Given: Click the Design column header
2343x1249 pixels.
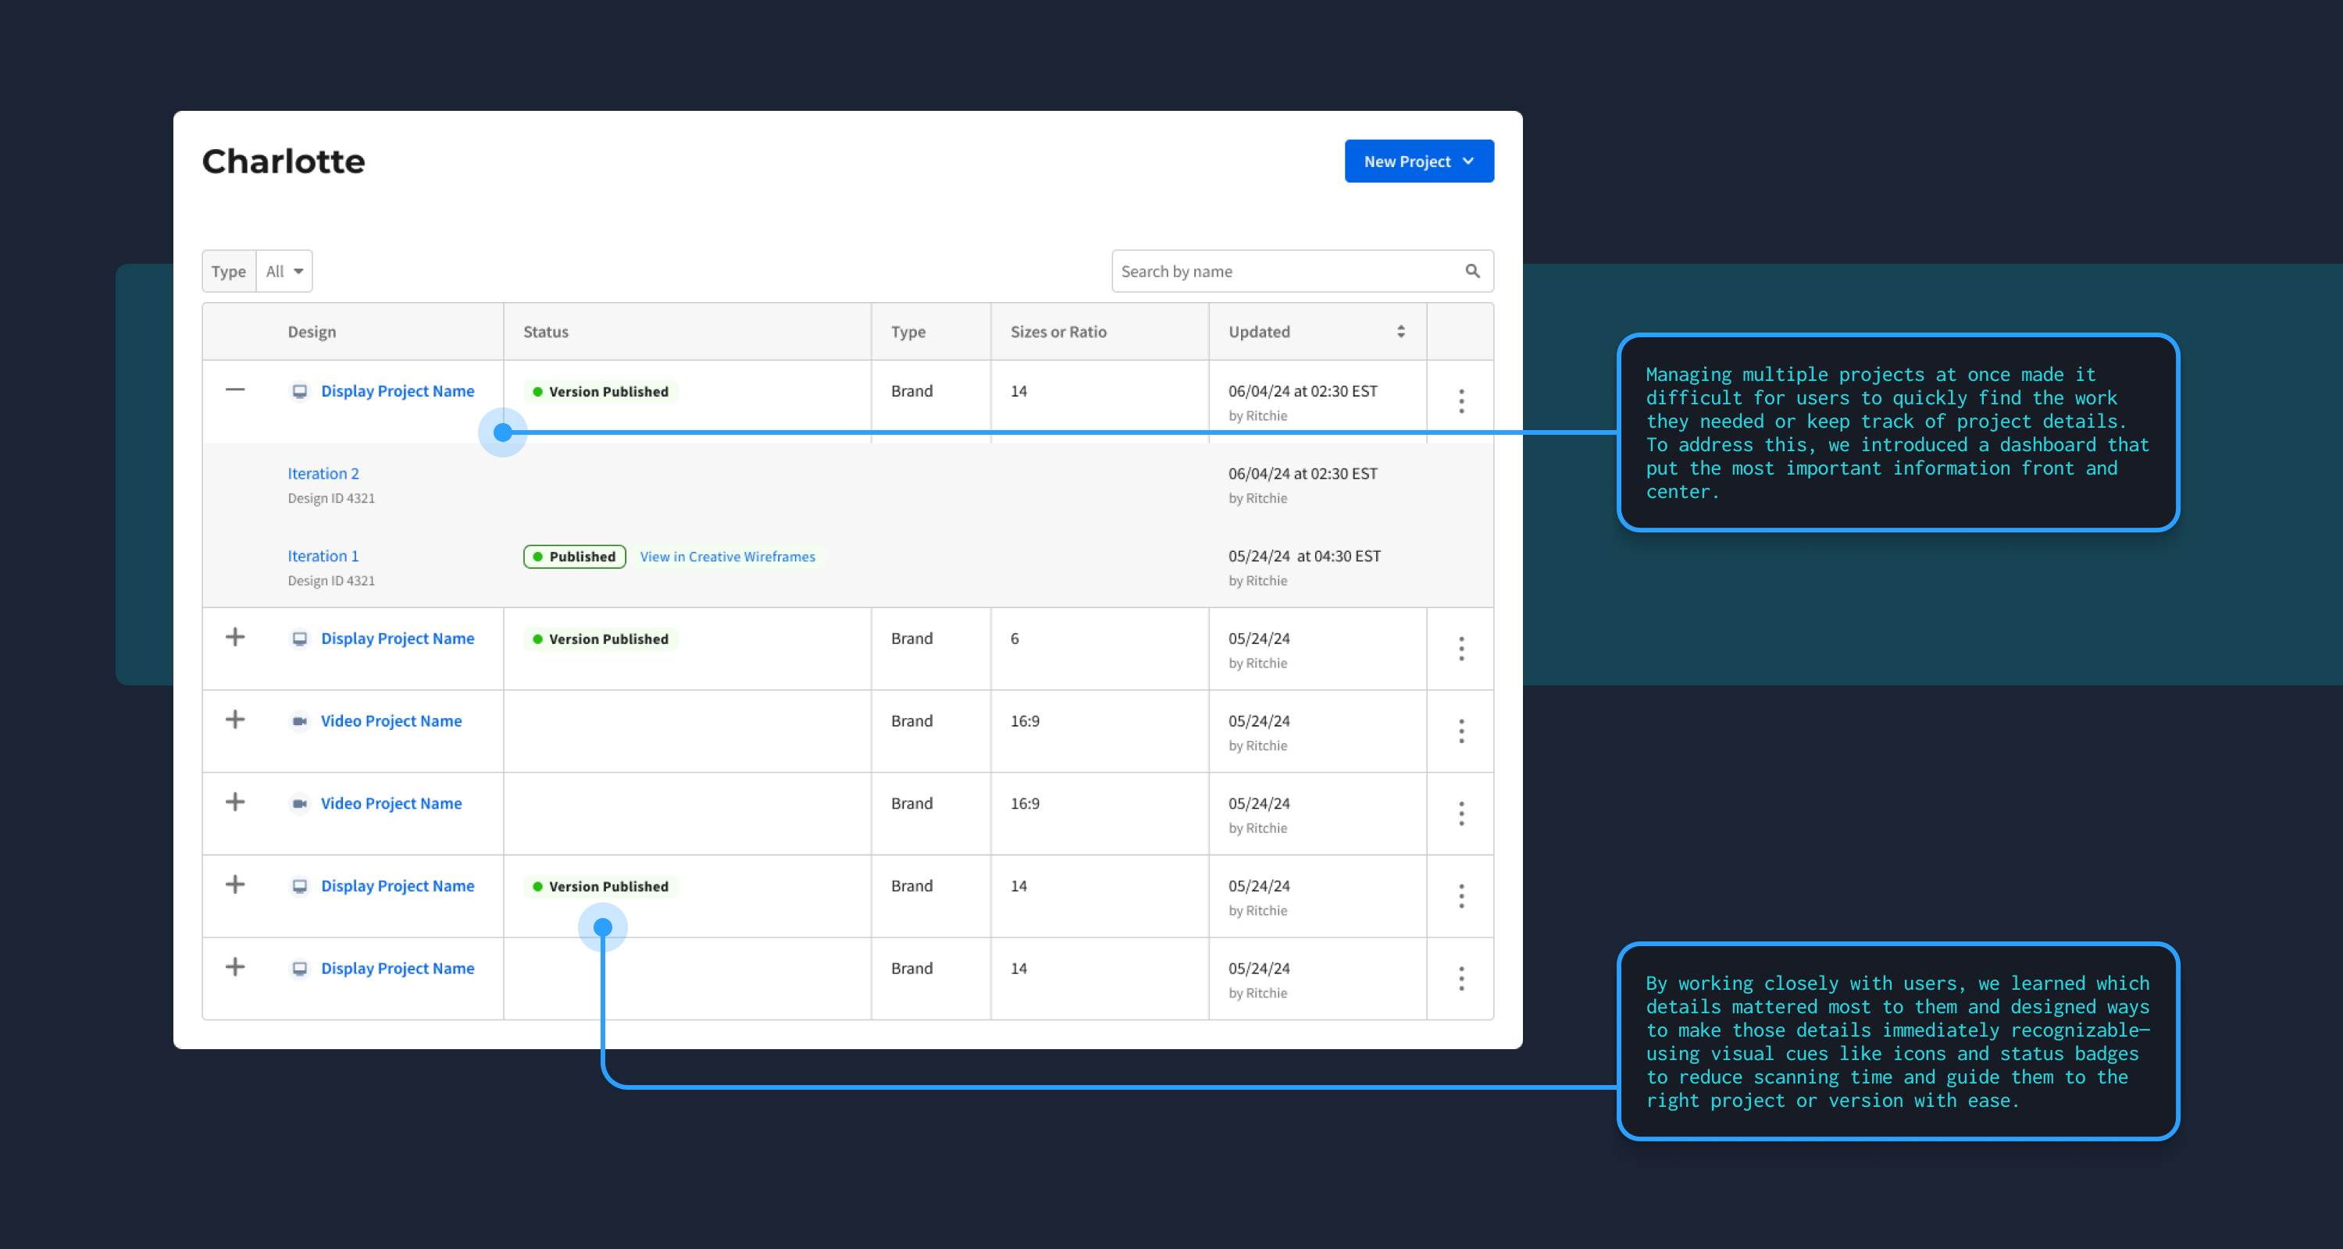Looking at the screenshot, I should click(312, 332).
